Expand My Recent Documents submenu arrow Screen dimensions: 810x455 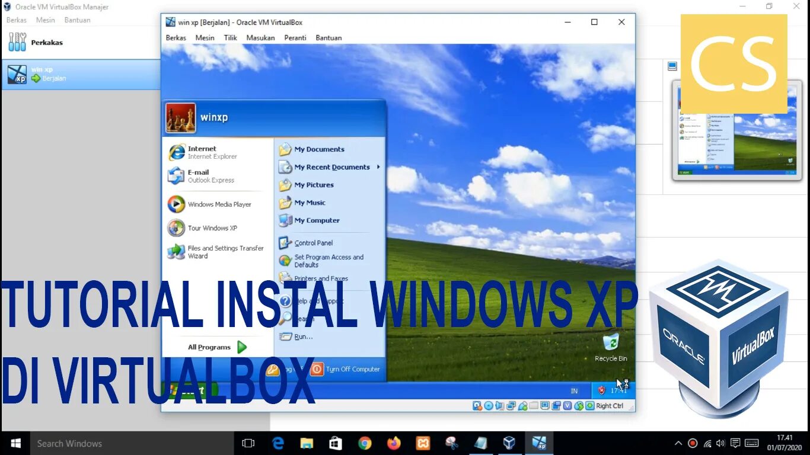[378, 166]
